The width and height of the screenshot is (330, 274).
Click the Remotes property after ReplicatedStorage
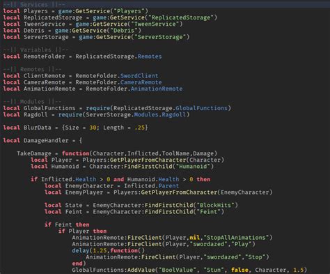pyautogui.click(x=150, y=56)
